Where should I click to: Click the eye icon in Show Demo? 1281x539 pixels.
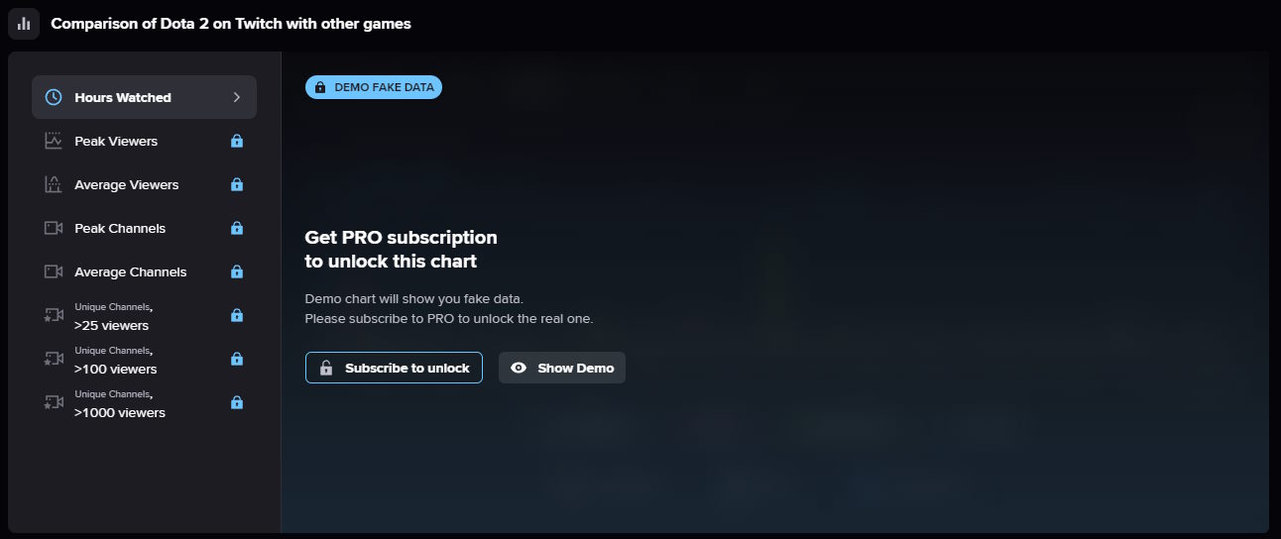[x=518, y=368]
